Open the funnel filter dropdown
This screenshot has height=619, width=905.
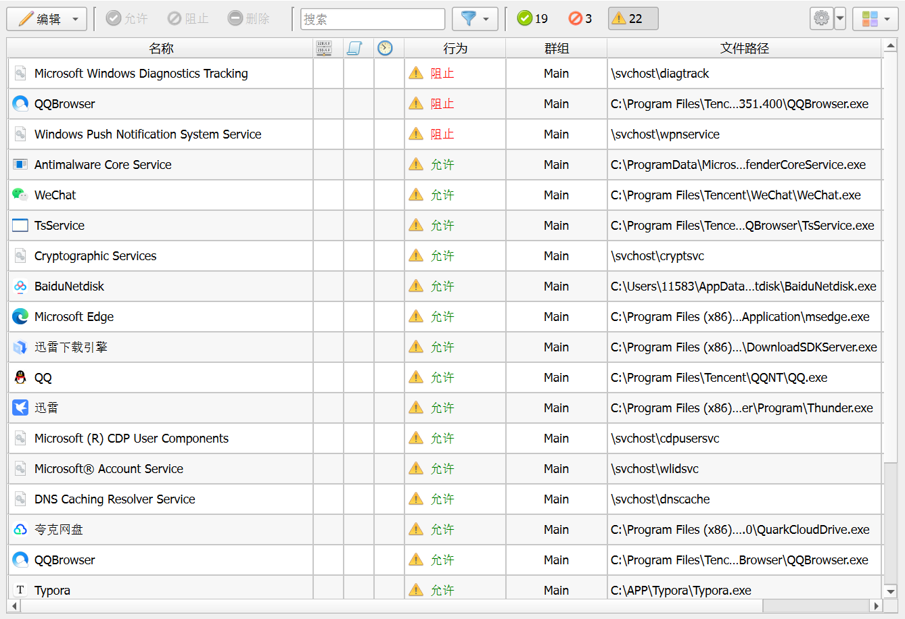(x=475, y=19)
